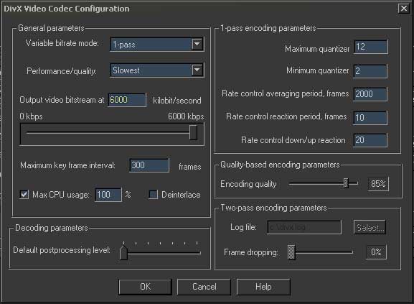
Task: Click the 'Output video bitstream at' label
Action: pyautogui.click(x=62, y=100)
